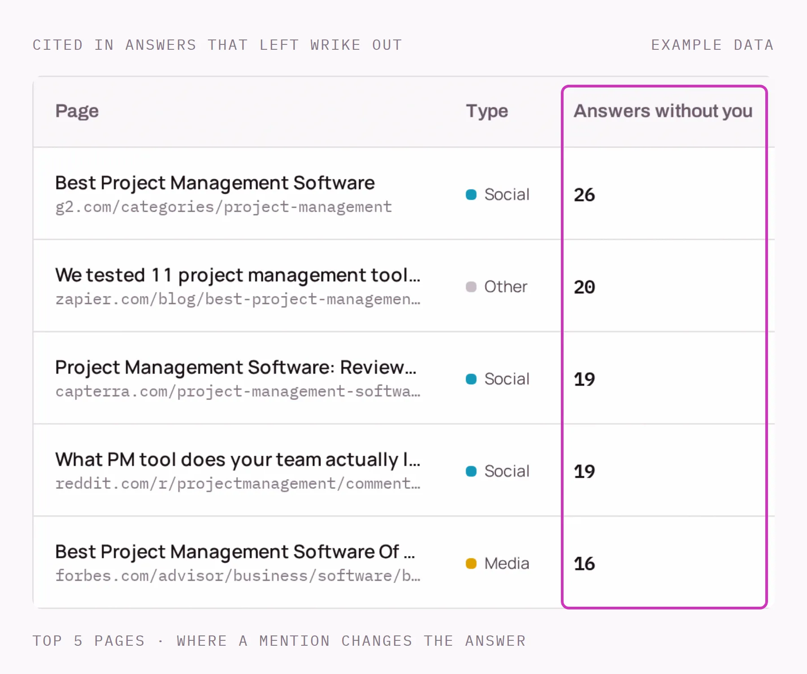Click the Social label in reddit row
Screen dimensions: 807x674
507,471
